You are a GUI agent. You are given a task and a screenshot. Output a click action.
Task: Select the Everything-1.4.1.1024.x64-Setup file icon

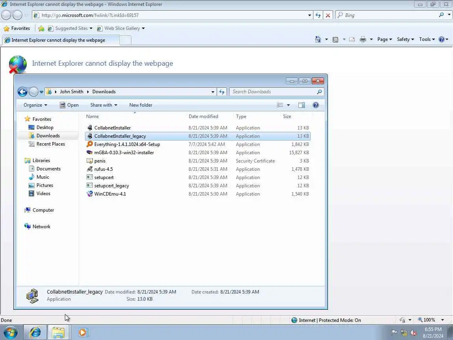90,144
